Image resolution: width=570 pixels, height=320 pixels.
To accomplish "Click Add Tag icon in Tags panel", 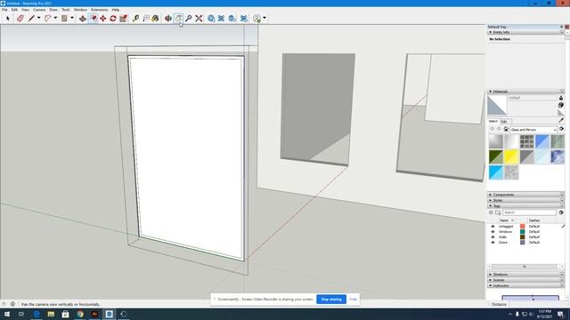I will [491, 212].
